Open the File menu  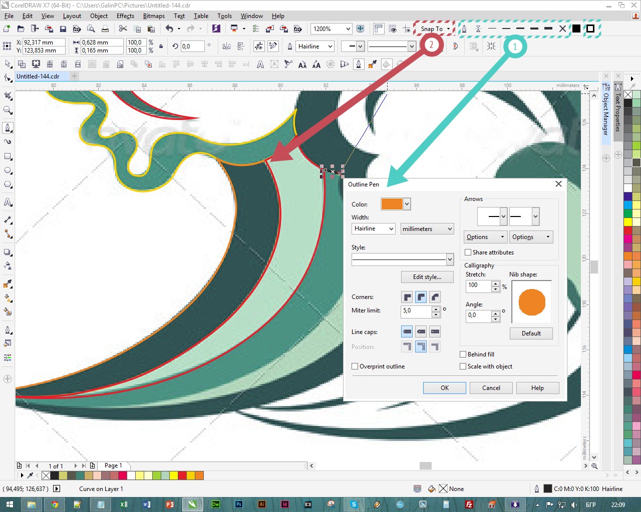pos(9,16)
